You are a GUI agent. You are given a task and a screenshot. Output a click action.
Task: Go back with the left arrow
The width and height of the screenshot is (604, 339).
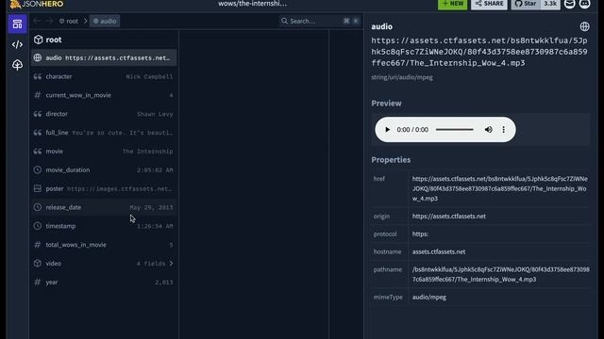[38, 21]
